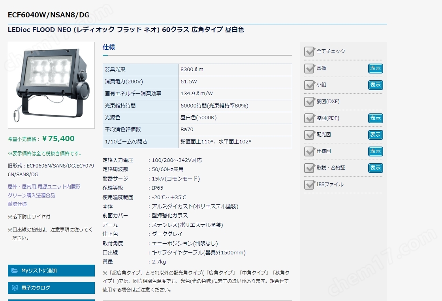This screenshot has height=301, width=442.
Task: Click the 15kV(コモンモード) value
Action: click(x=176, y=179)
